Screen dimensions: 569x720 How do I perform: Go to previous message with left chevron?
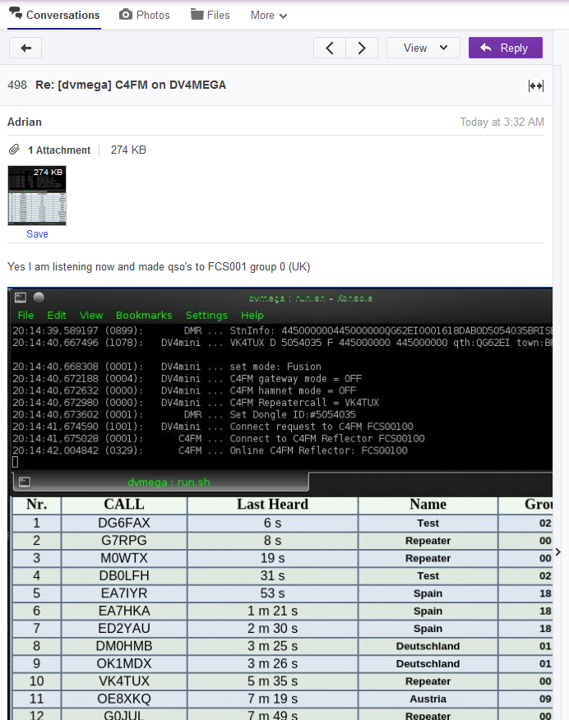click(x=329, y=48)
